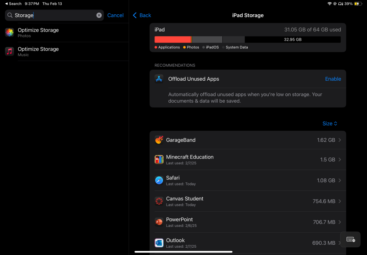Click the Music app icon in search results

click(x=10, y=51)
